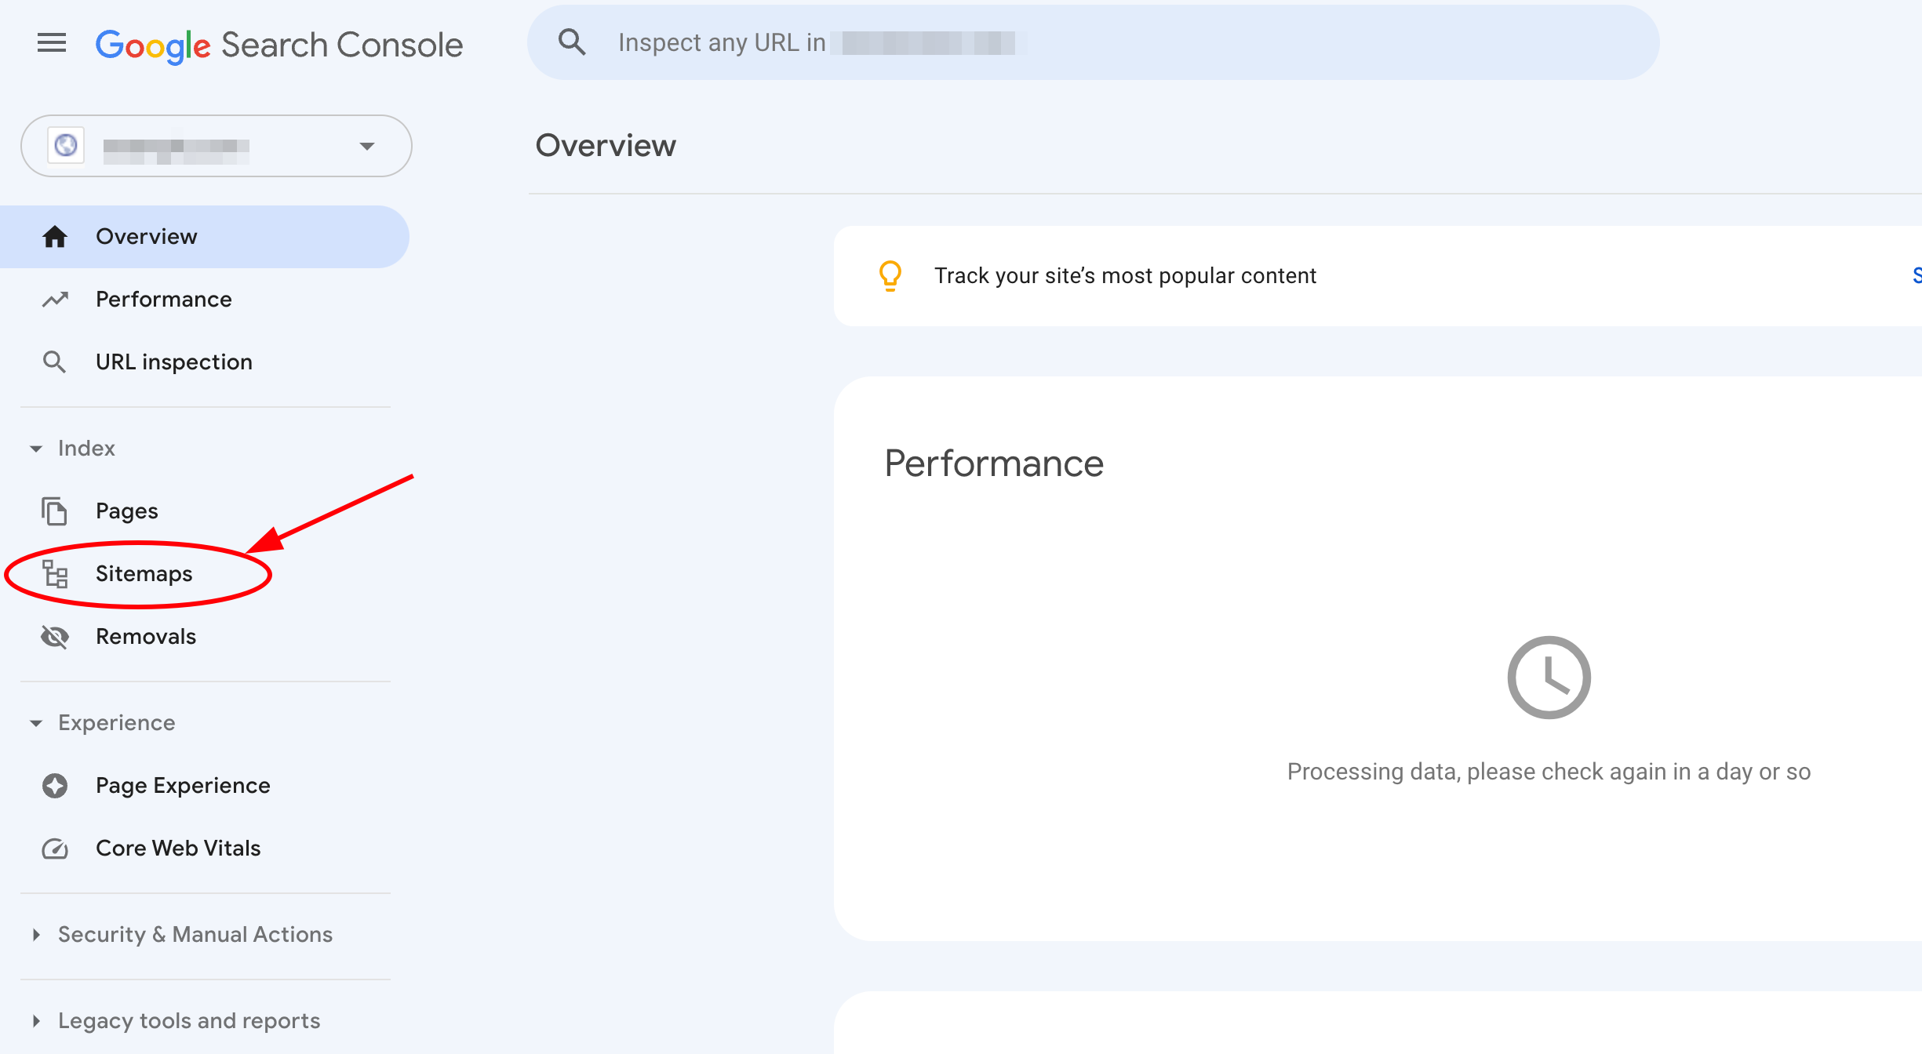Click the URL inspection magnifier icon

coord(55,362)
